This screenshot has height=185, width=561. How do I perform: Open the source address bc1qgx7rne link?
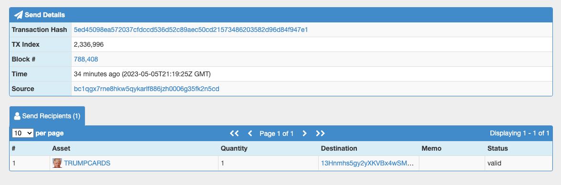point(146,89)
